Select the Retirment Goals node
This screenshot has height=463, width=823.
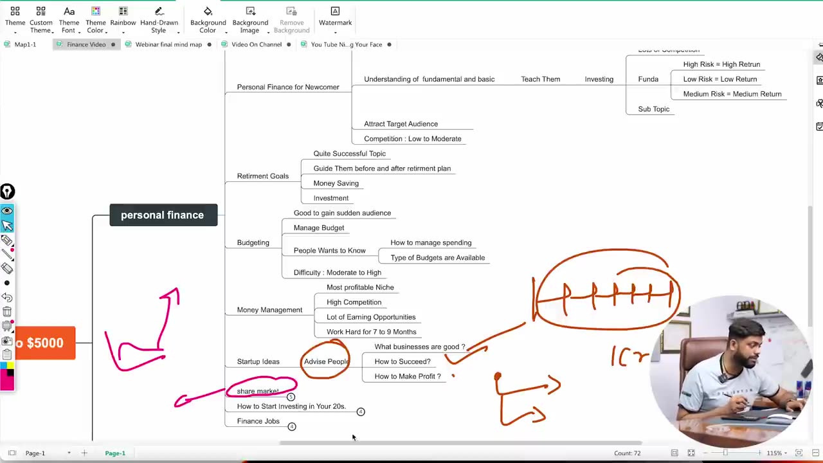[262, 176]
